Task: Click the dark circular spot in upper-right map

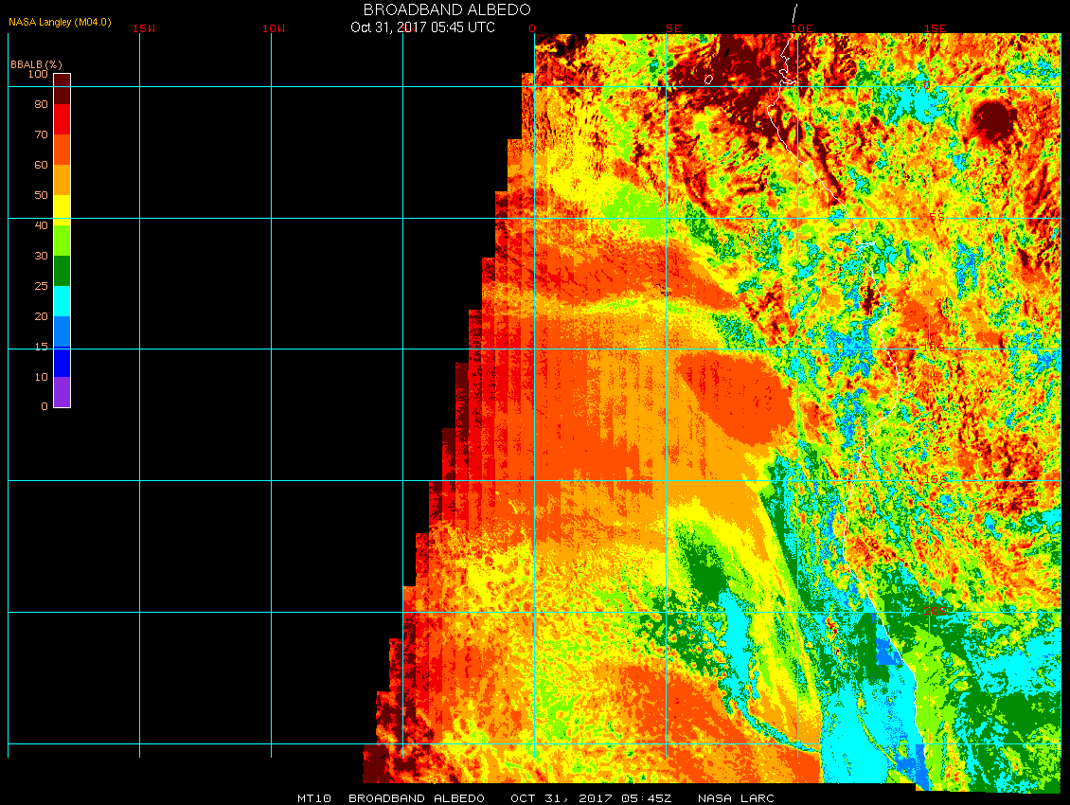Action: coord(992,120)
